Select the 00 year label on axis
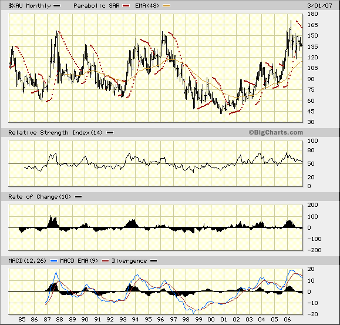 (x=211, y=319)
